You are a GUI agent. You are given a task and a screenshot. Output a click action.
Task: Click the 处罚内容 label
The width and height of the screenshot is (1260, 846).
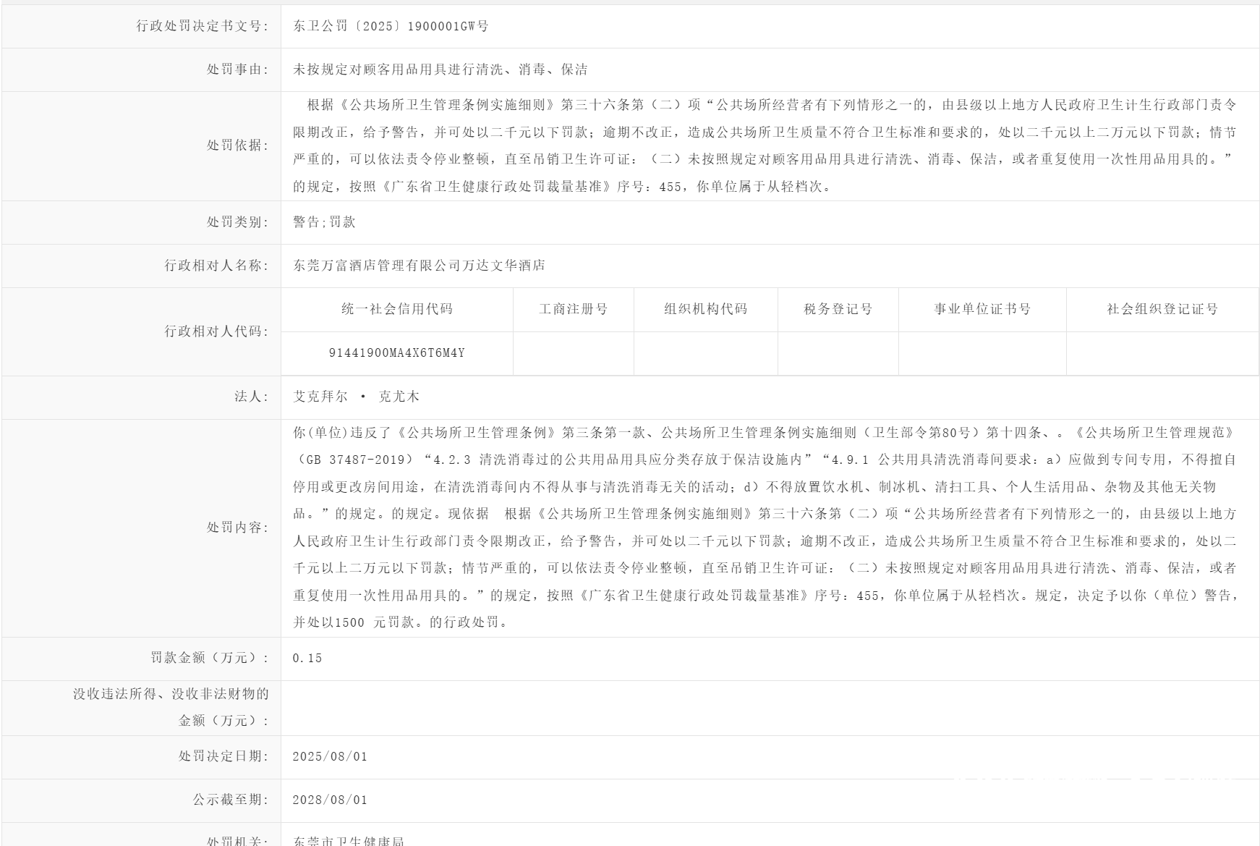pos(237,528)
